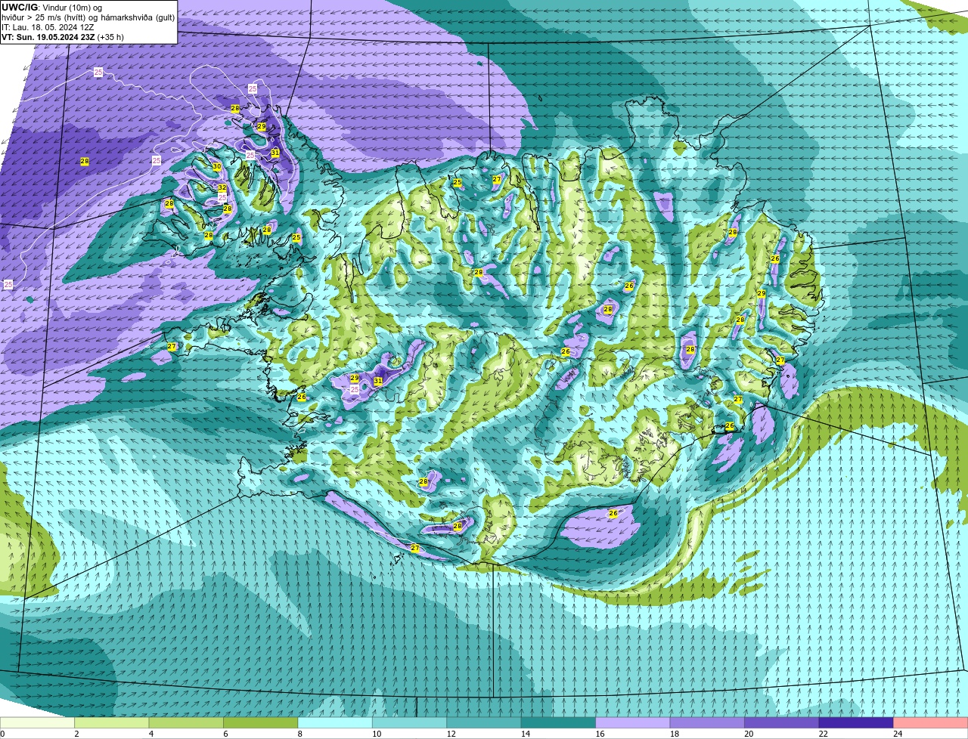Click the legend tick label '8'
The width and height of the screenshot is (968, 739).
pyautogui.click(x=300, y=734)
